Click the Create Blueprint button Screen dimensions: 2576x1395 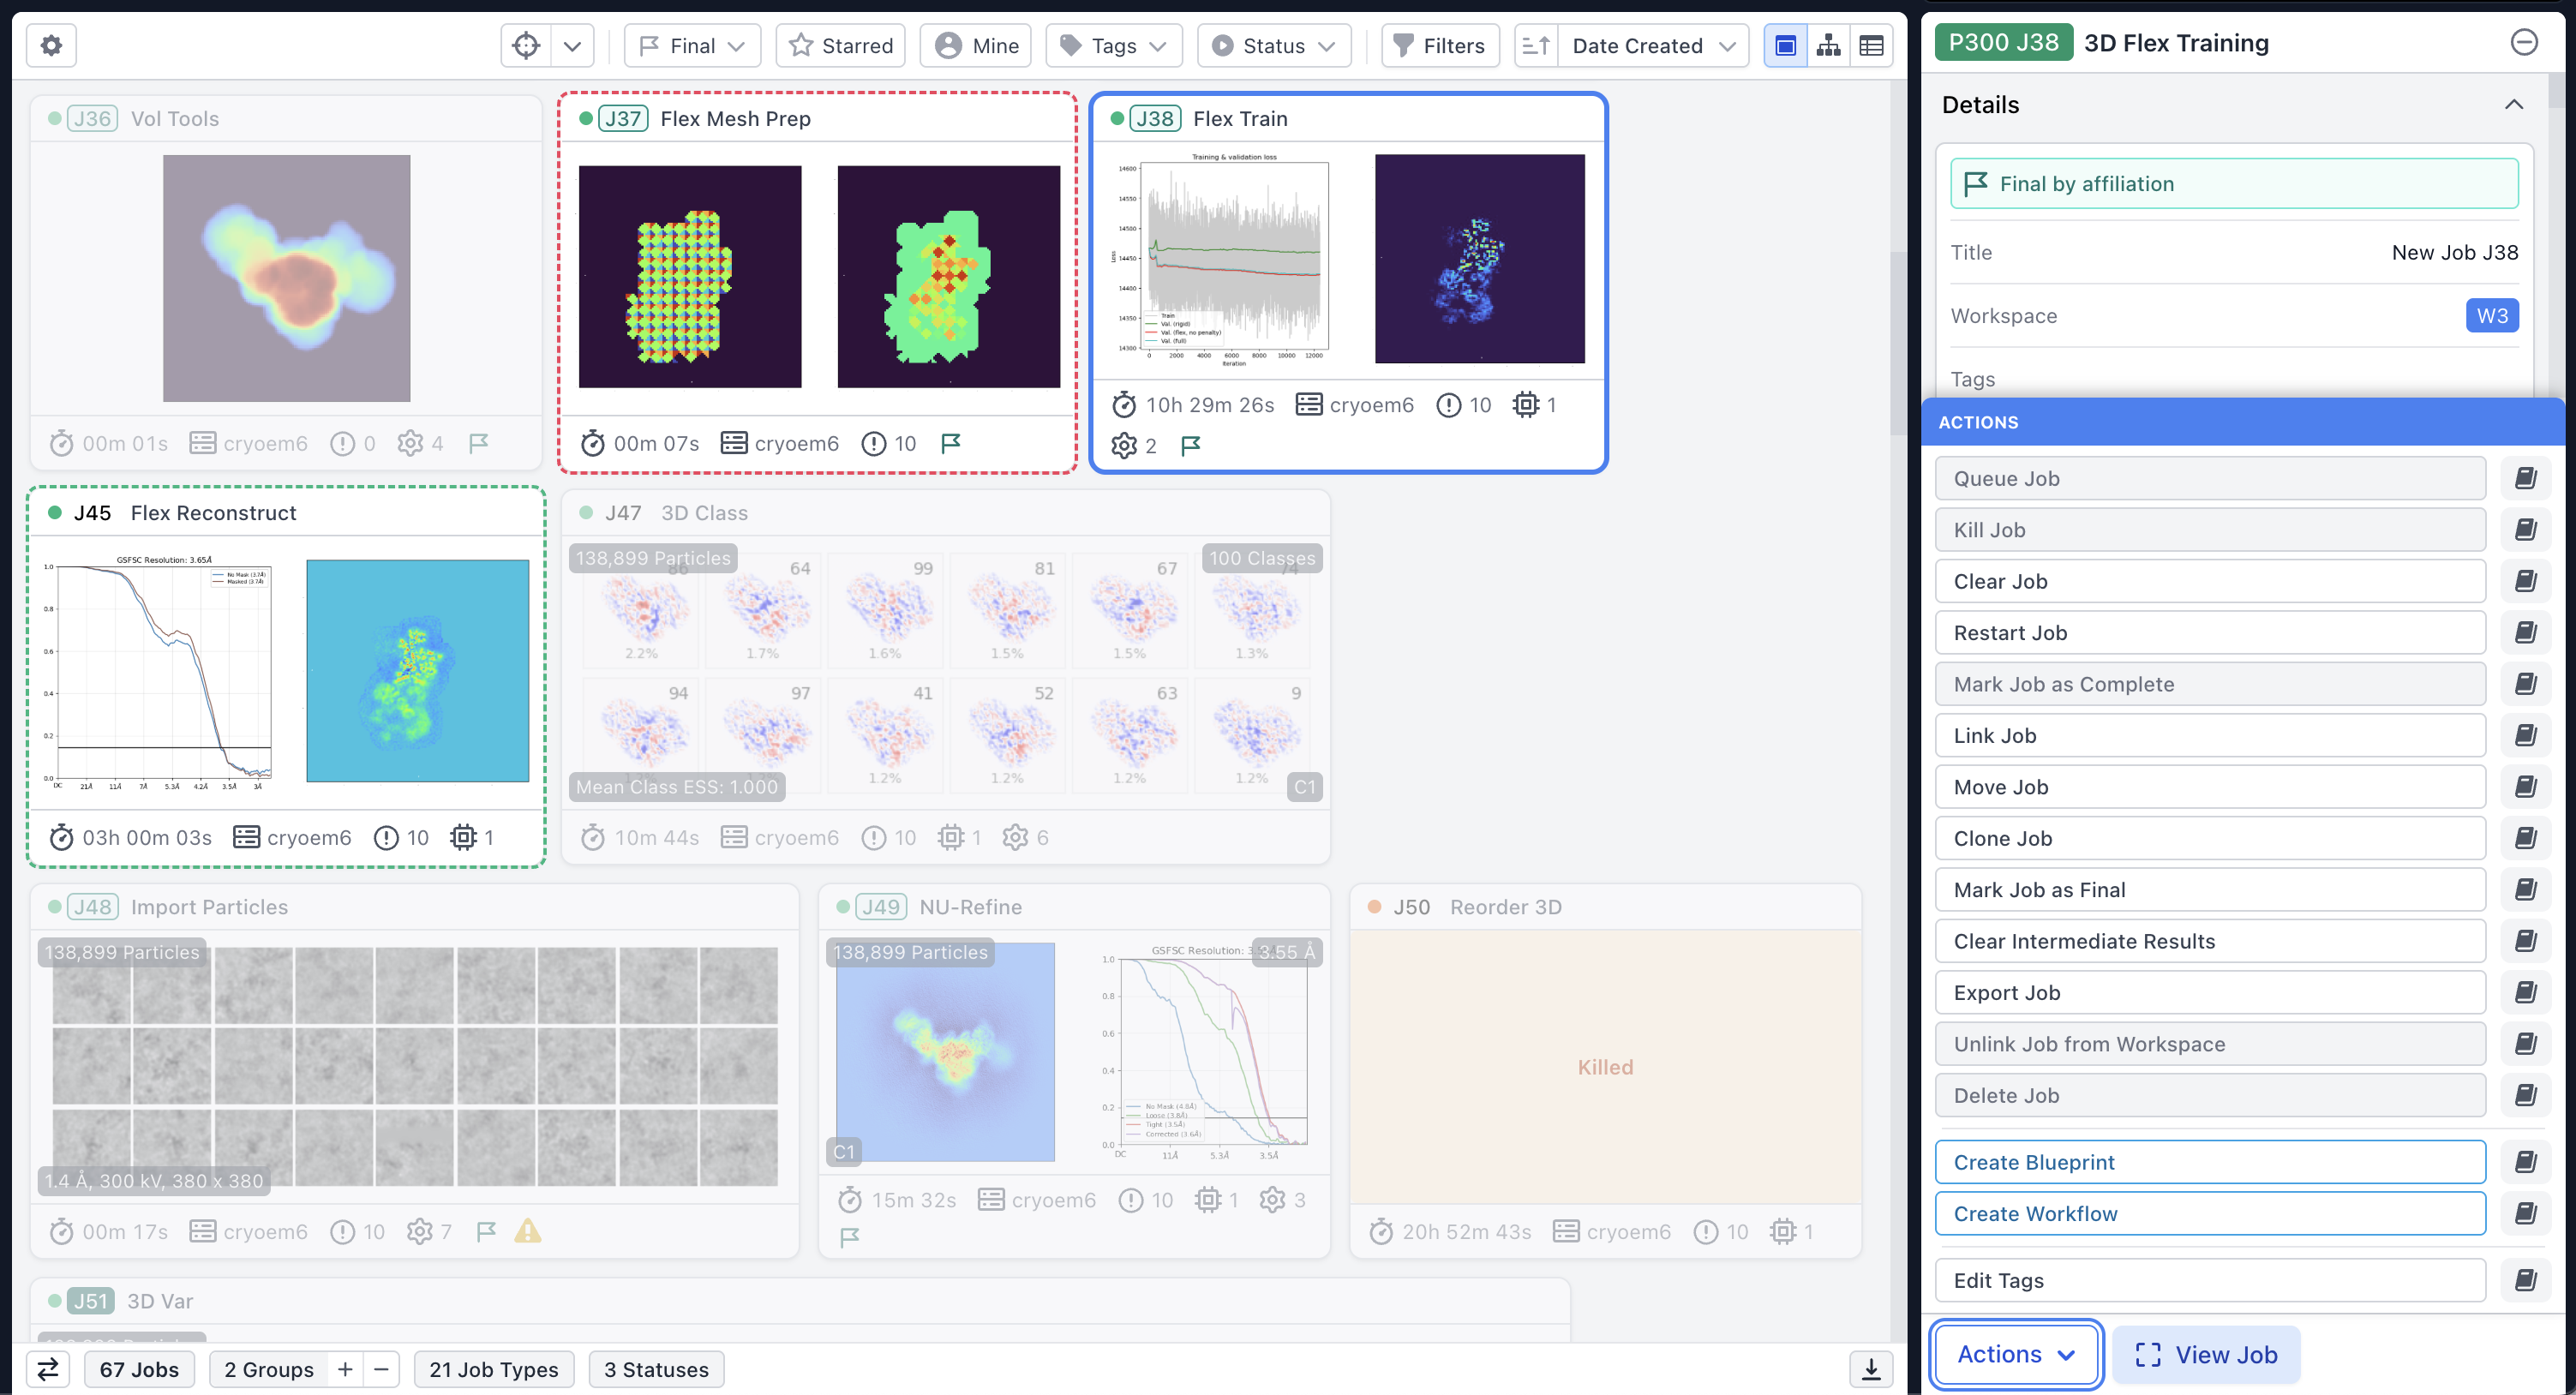(2210, 1162)
